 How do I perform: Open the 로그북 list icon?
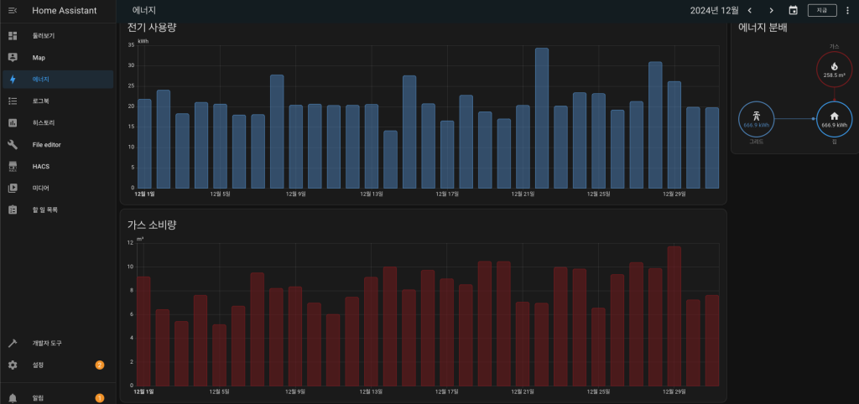pyautogui.click(x=13, y=101)
